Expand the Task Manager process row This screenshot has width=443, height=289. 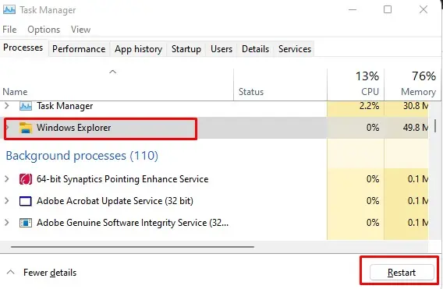click(7, 106)
